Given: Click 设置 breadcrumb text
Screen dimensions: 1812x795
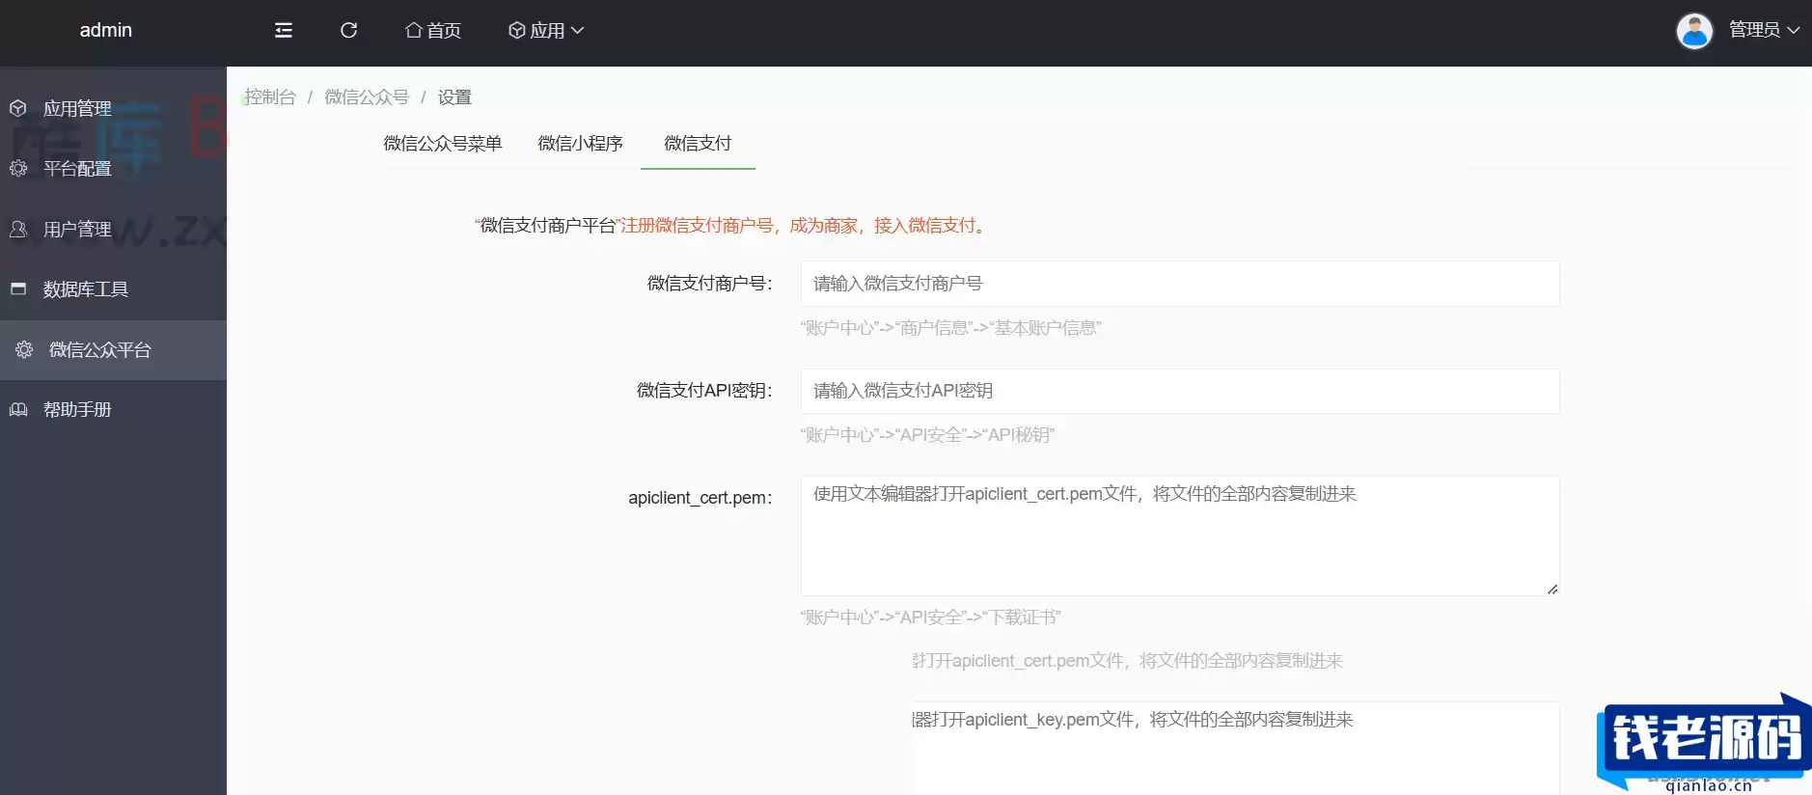Looking at the screenshot, I should (454, 96).
